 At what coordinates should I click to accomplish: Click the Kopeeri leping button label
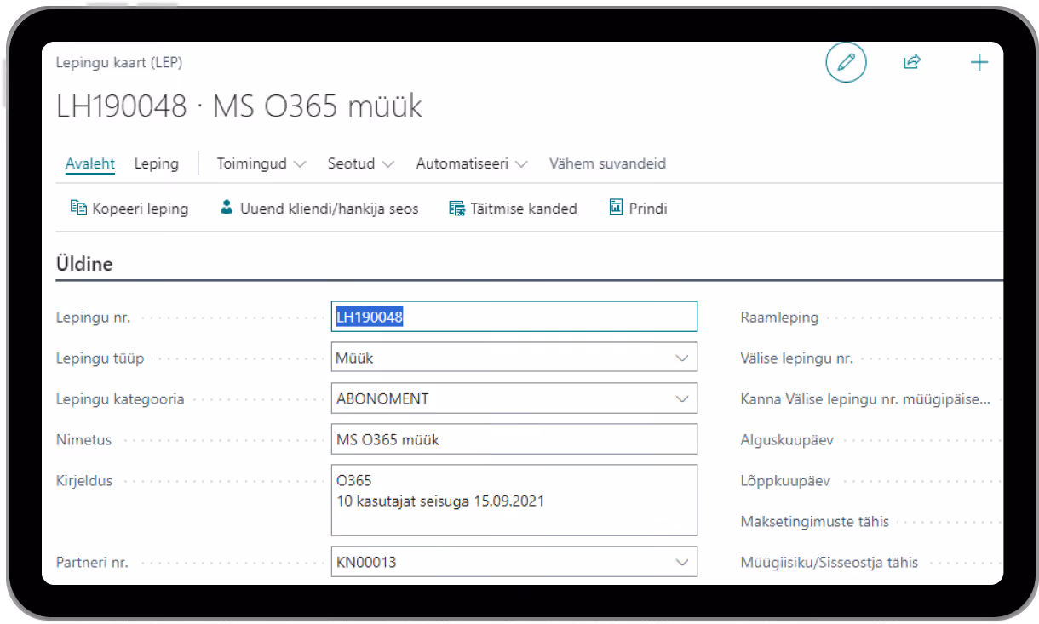(x=141, y=209)
